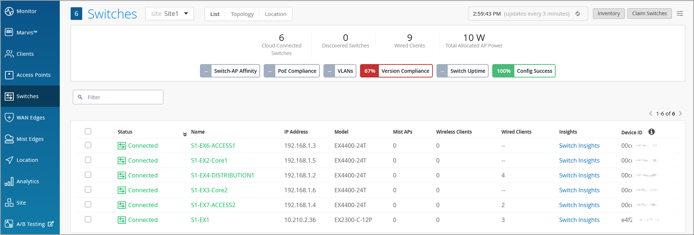The height and width of the screenshot is (235, 694).
Task: Select checkbox for S1-EX6-ACCESS1 row
Action: tap(88, 145)
